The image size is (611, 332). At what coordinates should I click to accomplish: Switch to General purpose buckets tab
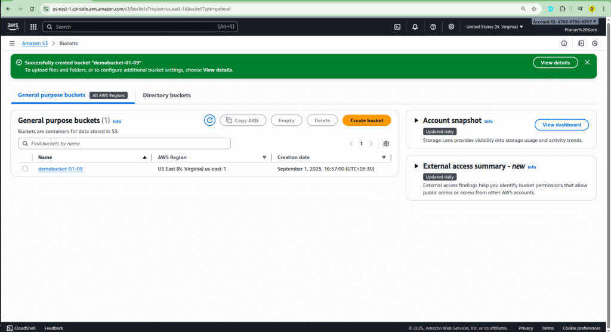click(51, 95)
